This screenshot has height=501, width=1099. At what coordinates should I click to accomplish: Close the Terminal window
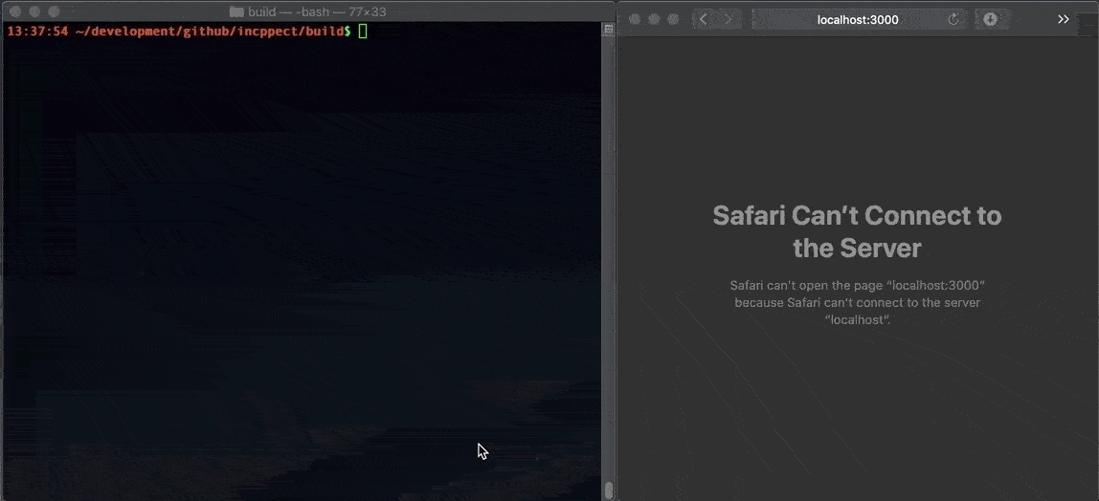click(14, 11)
